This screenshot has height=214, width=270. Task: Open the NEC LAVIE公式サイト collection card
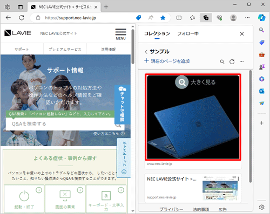(193, 188)
